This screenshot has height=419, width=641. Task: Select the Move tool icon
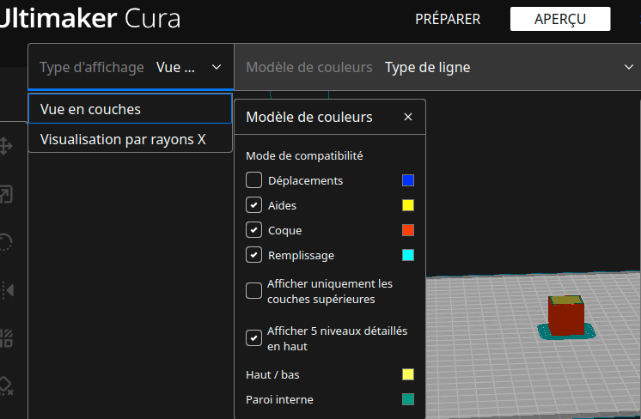(x=5, y=146)
